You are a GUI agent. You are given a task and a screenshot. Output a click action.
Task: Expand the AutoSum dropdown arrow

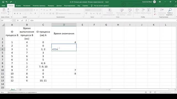click(x=157, y=9)
